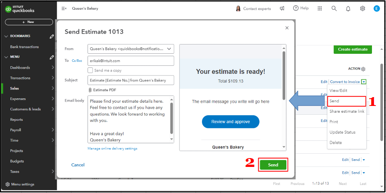Open the Cc/Bcc link
Viewport: 386px width, 193px height.
pos(77,61)
